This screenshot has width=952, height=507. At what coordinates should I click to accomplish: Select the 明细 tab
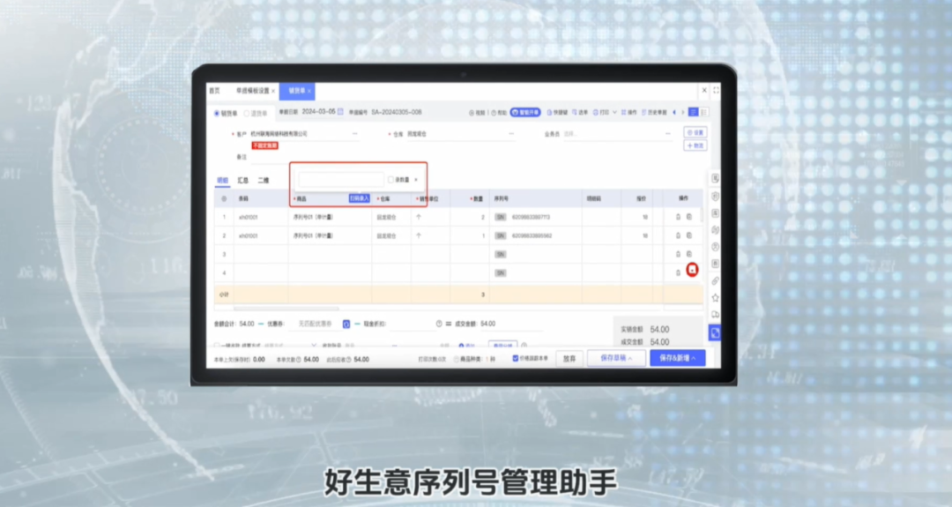(x=223, y=181)
